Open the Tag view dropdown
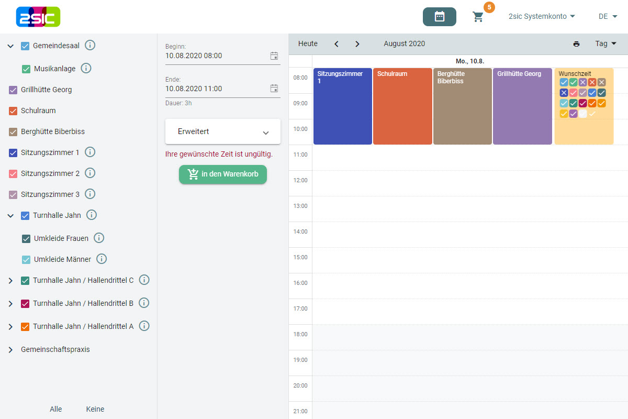This screenshot has height=419, width=628. 605,44
